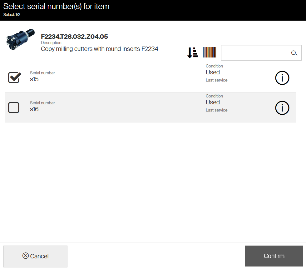Click Last service label in s16 row
Viewport: 306px width, 269px height.
pyautogui.click(x=216, y=110)
